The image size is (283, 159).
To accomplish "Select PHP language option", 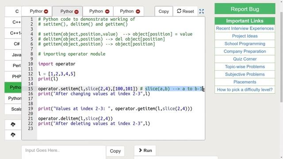I will 13,76.
